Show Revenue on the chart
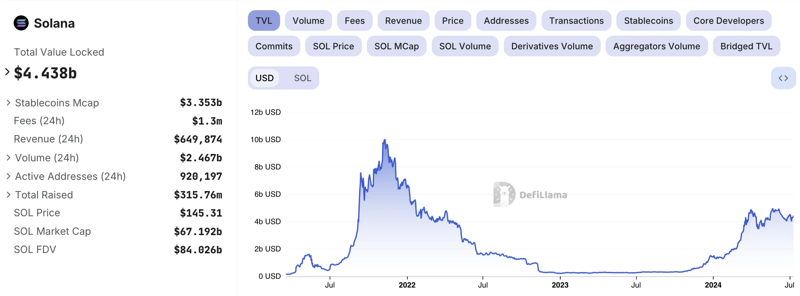 pos(403,21)
